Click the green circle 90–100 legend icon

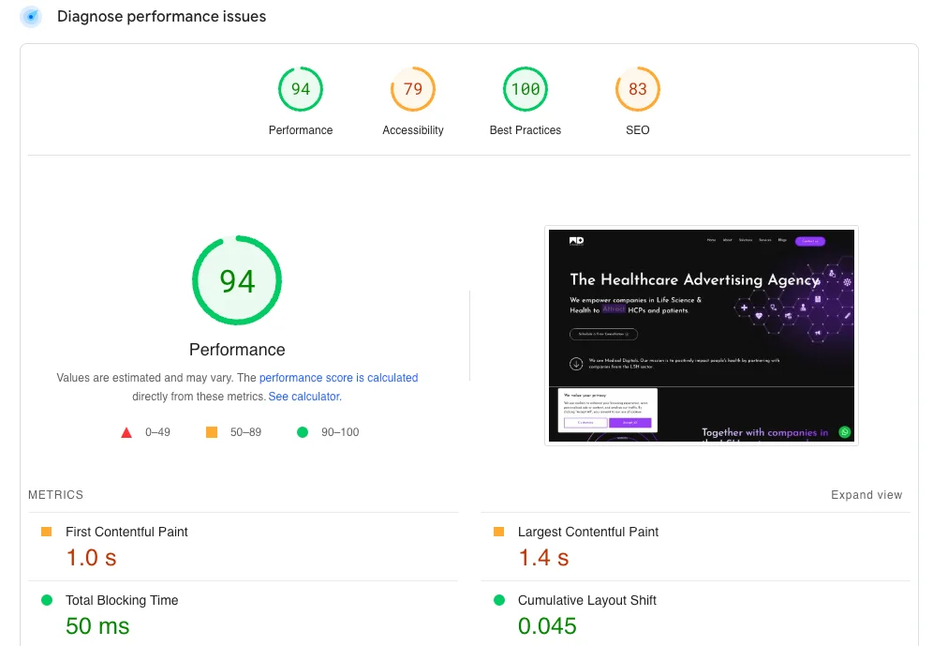303,432
